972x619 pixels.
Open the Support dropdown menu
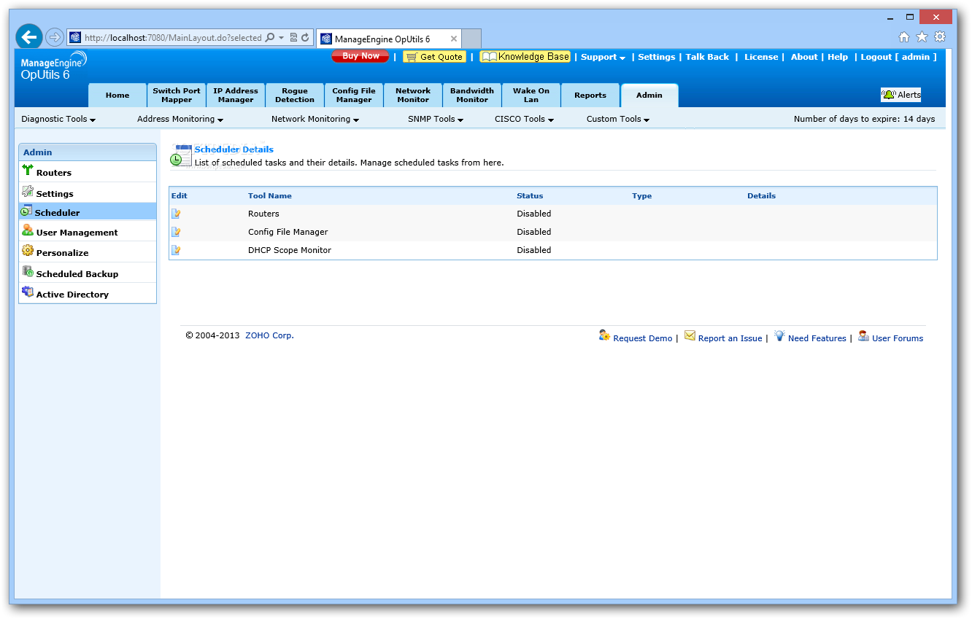click(x=603, y=57)
